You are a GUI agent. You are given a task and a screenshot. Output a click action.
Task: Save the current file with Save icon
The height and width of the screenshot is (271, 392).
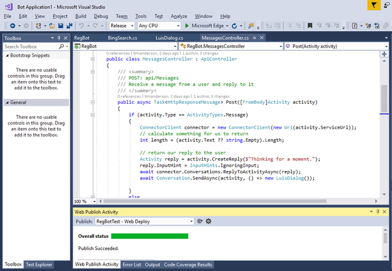(60, 26)
